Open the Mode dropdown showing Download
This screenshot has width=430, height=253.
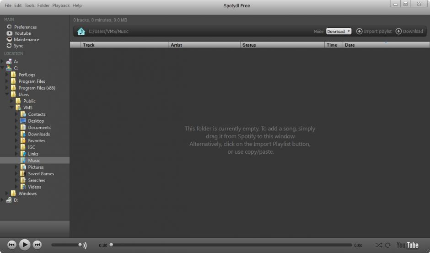point(339,32)
